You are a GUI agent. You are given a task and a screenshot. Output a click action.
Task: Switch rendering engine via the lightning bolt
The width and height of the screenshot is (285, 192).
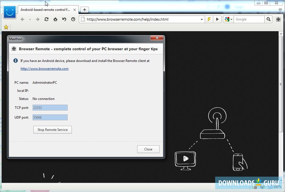coord(209,19)
